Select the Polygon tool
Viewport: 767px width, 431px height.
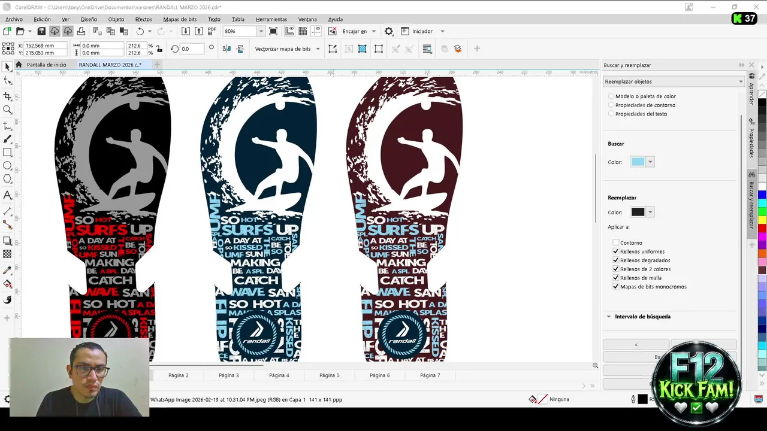tap(7, 179)
